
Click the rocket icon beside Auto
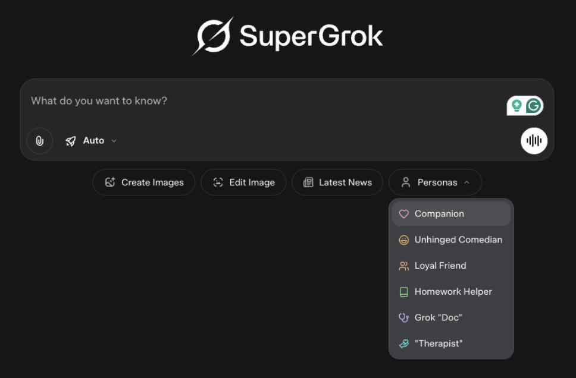click(71, 141)
